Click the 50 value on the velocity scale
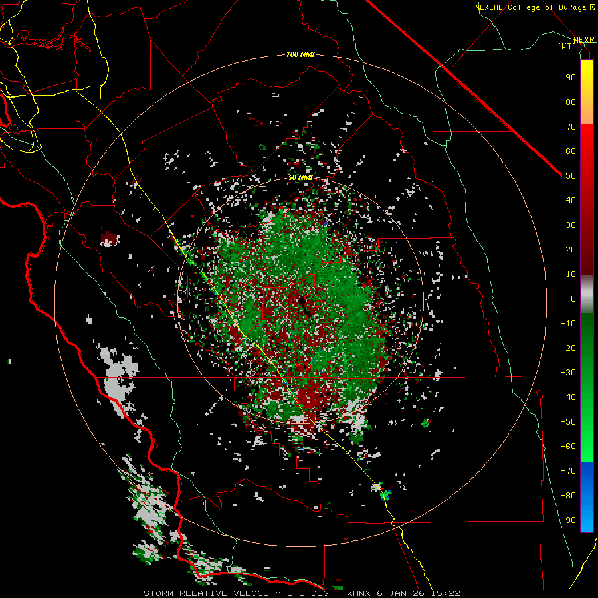Screen dimensions: 598x598 571,176
